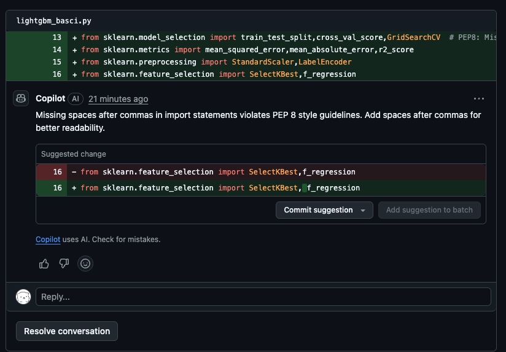Click the green added line in suggestion
The height and width of the screenshot is (352, 506).
[x=258, y=188]
